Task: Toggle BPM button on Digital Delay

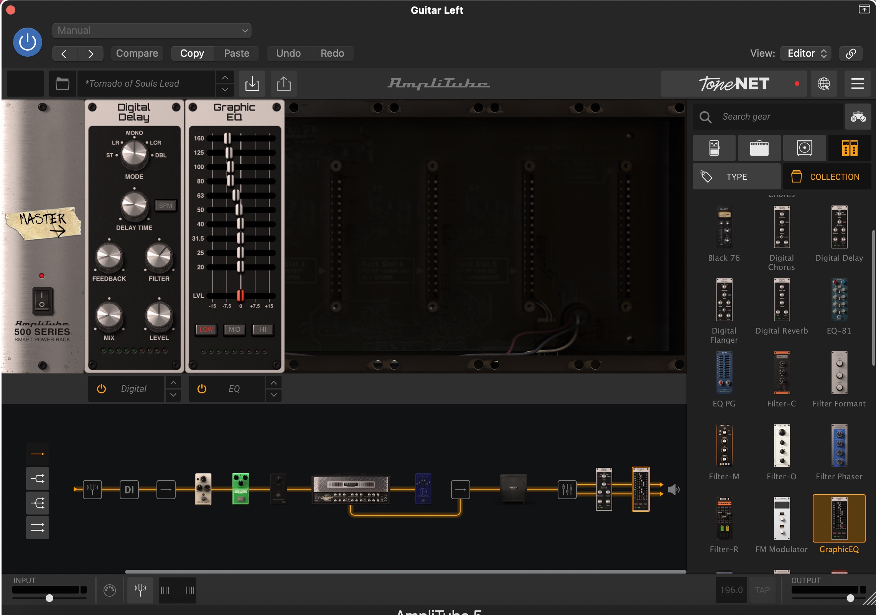Action: coord(165,206)
